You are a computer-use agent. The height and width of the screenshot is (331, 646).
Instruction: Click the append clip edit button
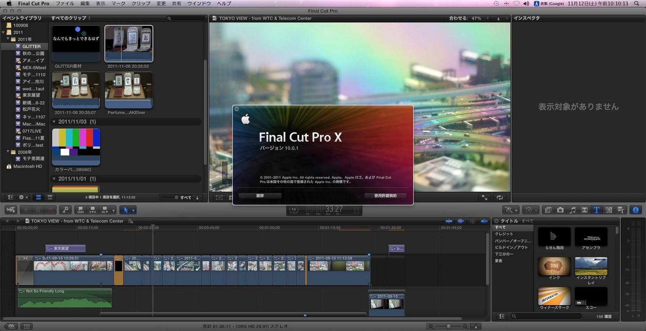pos(105,210)
